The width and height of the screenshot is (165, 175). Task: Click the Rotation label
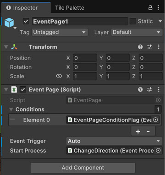(21, 67)
